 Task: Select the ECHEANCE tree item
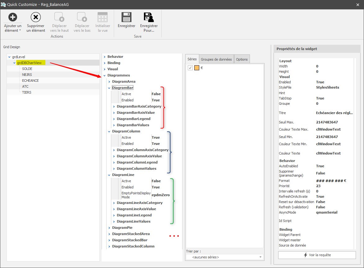(30, 81)
